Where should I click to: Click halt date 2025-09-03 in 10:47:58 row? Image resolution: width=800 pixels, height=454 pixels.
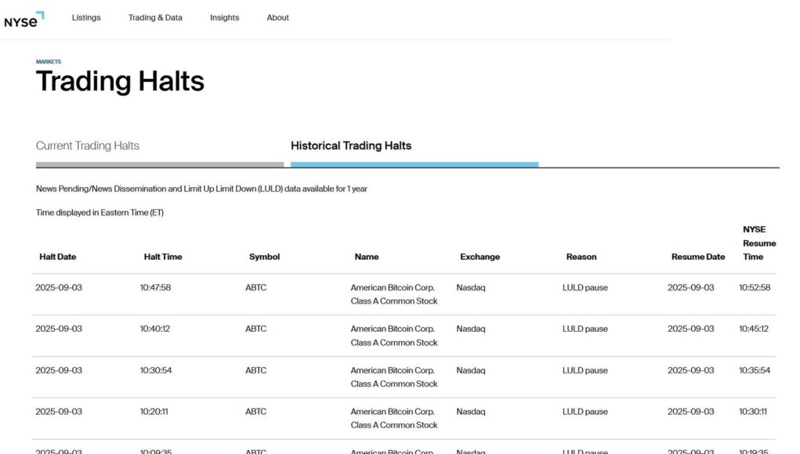[x=59, y=287]
